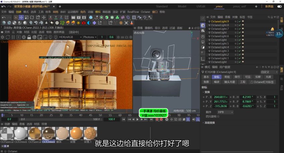Toggle the green checkmark for OctaneLight.5
The height and width of the screenshot is (153, 284).
click(x=239, y=44)
